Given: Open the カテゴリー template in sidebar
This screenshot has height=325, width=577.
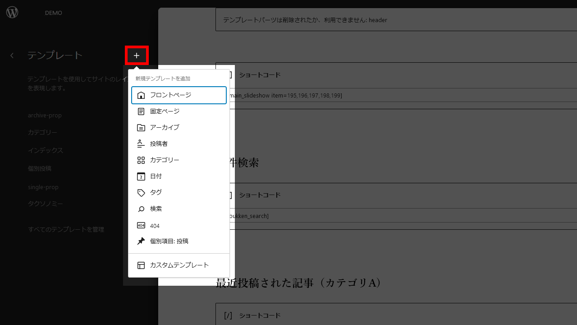Looking at the screenshot, I should point(42,133).
